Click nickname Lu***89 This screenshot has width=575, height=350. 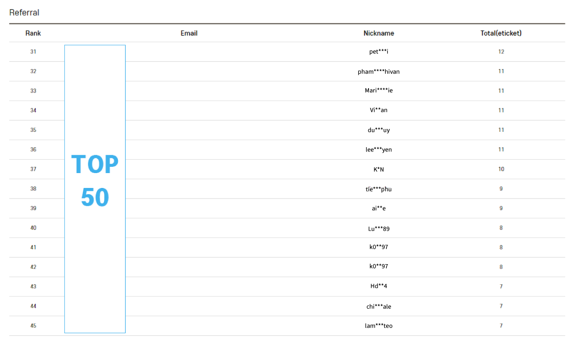379,228
